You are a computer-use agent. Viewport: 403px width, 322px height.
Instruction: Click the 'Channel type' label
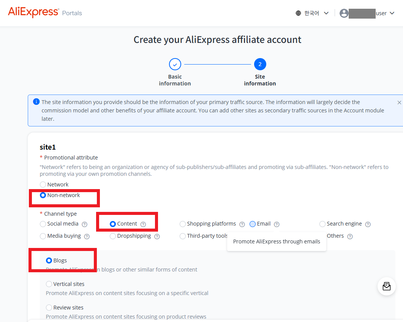60,214
